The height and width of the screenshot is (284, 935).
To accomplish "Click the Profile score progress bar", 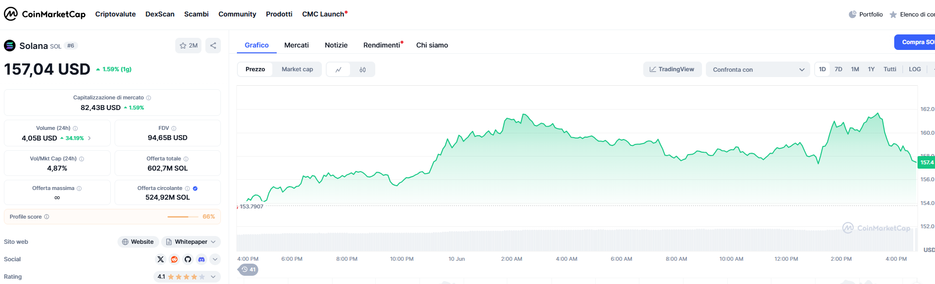I will (183, 217).
